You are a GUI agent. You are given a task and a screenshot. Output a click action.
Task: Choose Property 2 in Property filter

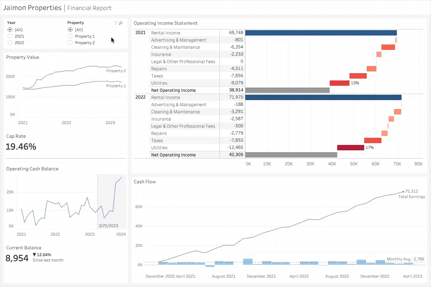point(70,43)
